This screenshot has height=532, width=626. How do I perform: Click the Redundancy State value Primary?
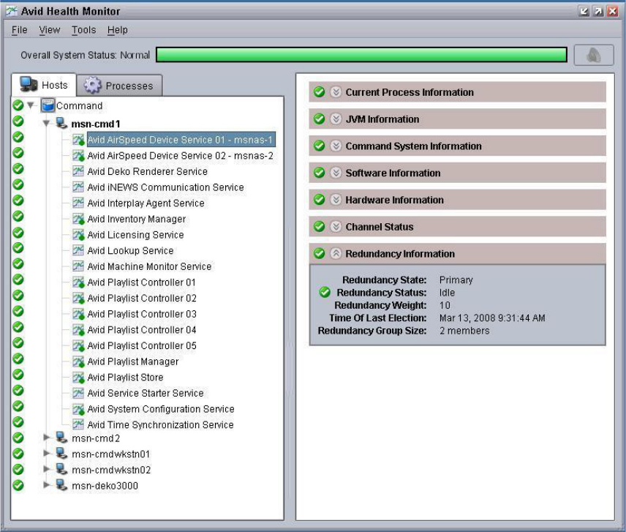456,280
